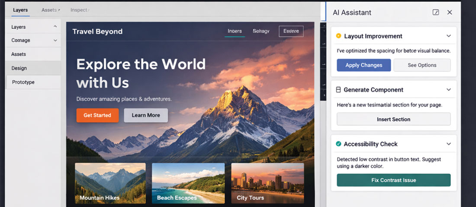Select the City Tours card thumbnail
This screenshot has height=207, width=476.
(267, 183)
